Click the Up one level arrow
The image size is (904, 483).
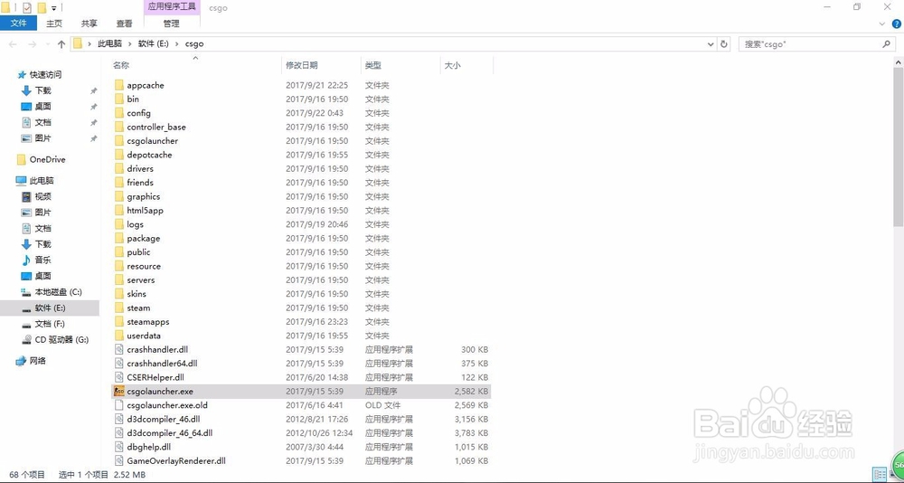pyautogui.click(x=61, y=43)
